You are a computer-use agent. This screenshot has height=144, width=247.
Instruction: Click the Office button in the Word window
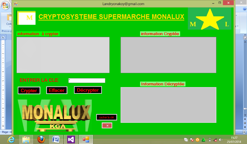click(x=5, y=6)
